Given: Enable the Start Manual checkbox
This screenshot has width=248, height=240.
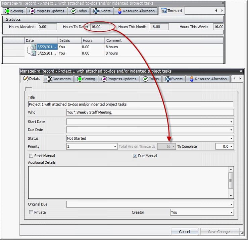Looking at the screenshot, I should 31,156.
